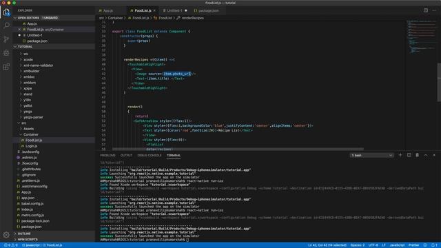441x248 pixels.
Task: Close the terminal panel
Action: (x=434, y=155)
